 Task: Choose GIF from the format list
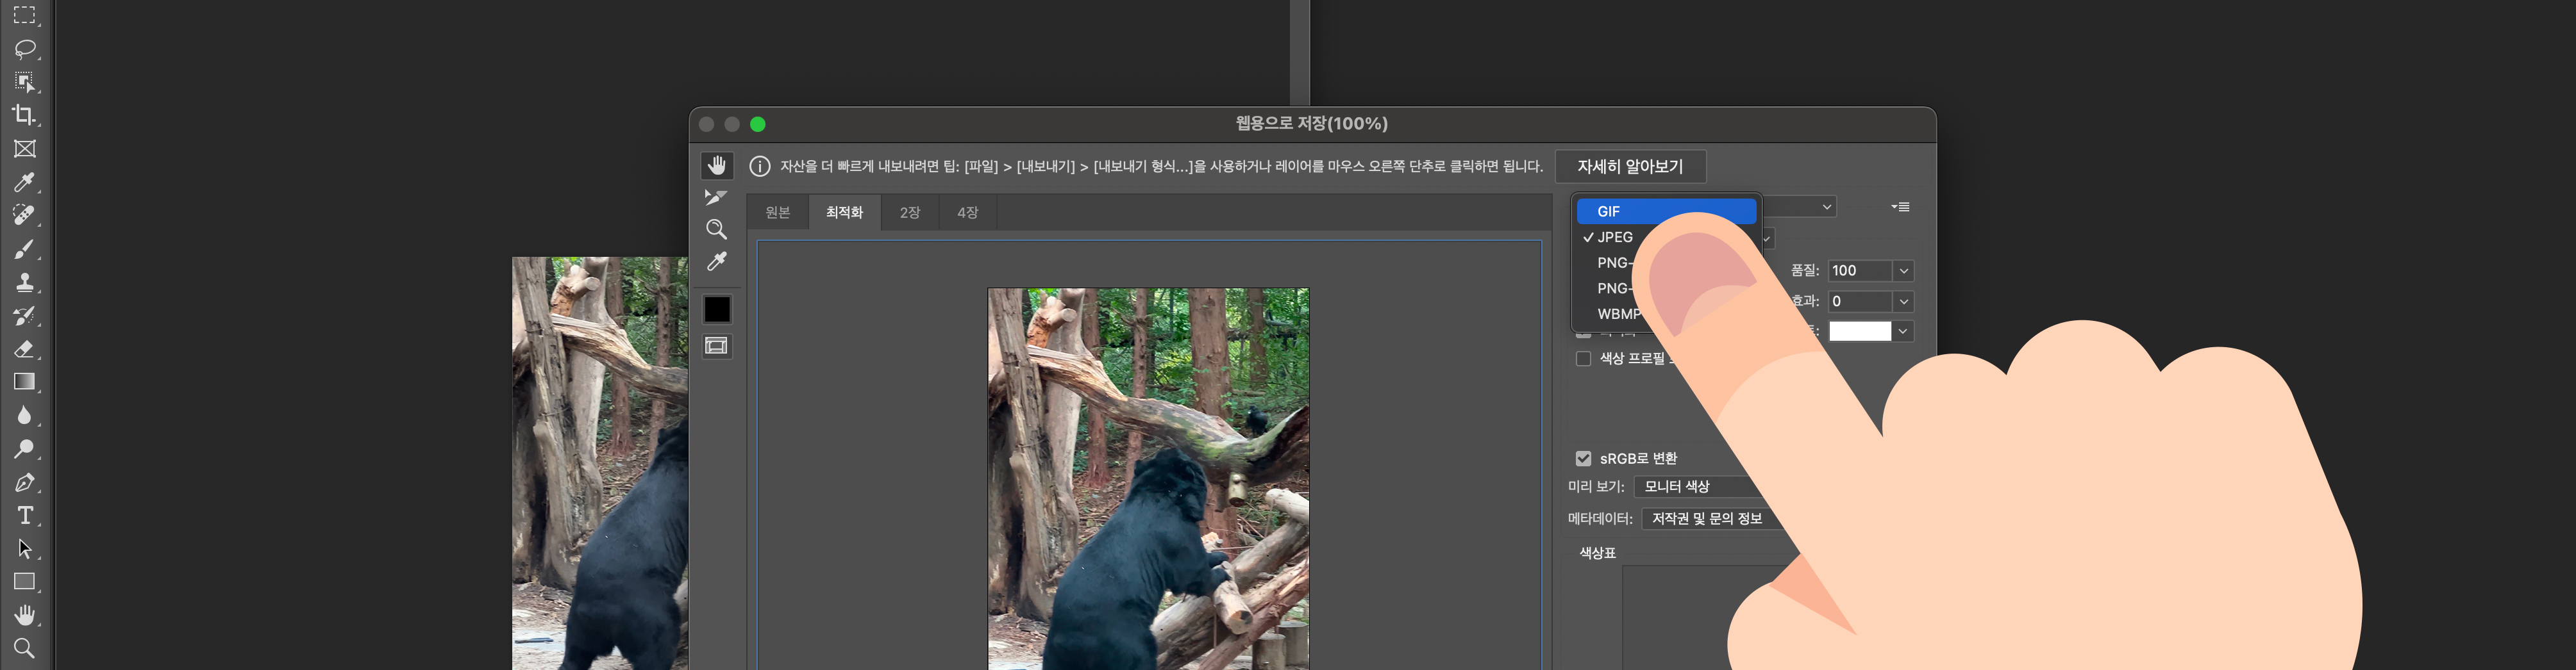1666,211
